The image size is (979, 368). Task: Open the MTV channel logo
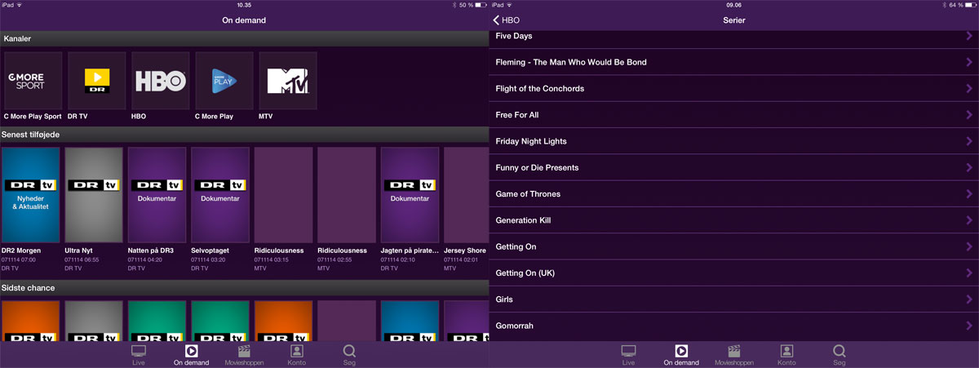[x=288, y=81]
